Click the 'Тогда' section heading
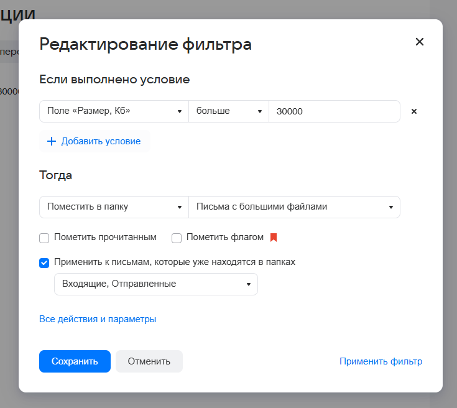This screenshot has width=457, height=408. 56,175
